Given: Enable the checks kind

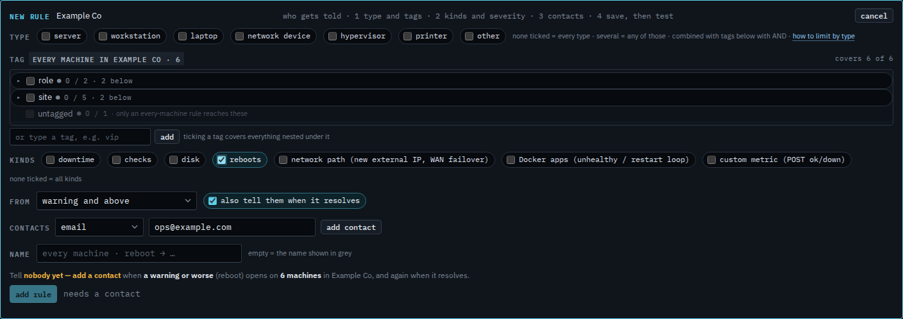Looking at the screenshot, I should [116, 160].
